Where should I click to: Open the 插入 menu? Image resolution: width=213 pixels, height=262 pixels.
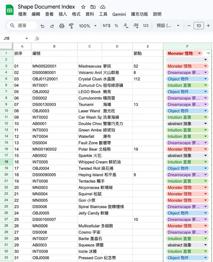tap(63, 14)
